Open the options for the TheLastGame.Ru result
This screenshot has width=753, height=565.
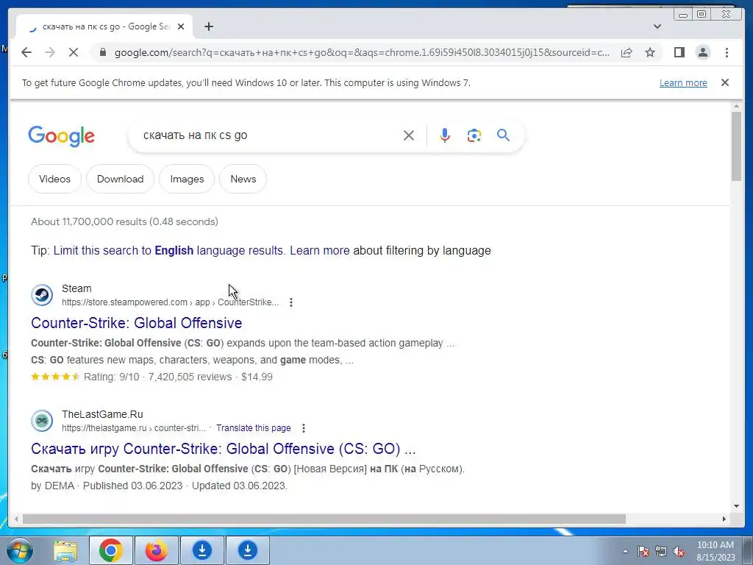(x=303, y=428)
